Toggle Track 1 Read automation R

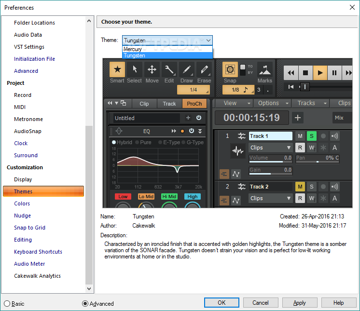tap(300, 148)
